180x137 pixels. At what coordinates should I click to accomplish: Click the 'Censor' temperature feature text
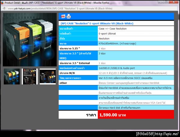click(x=129, y=83)
